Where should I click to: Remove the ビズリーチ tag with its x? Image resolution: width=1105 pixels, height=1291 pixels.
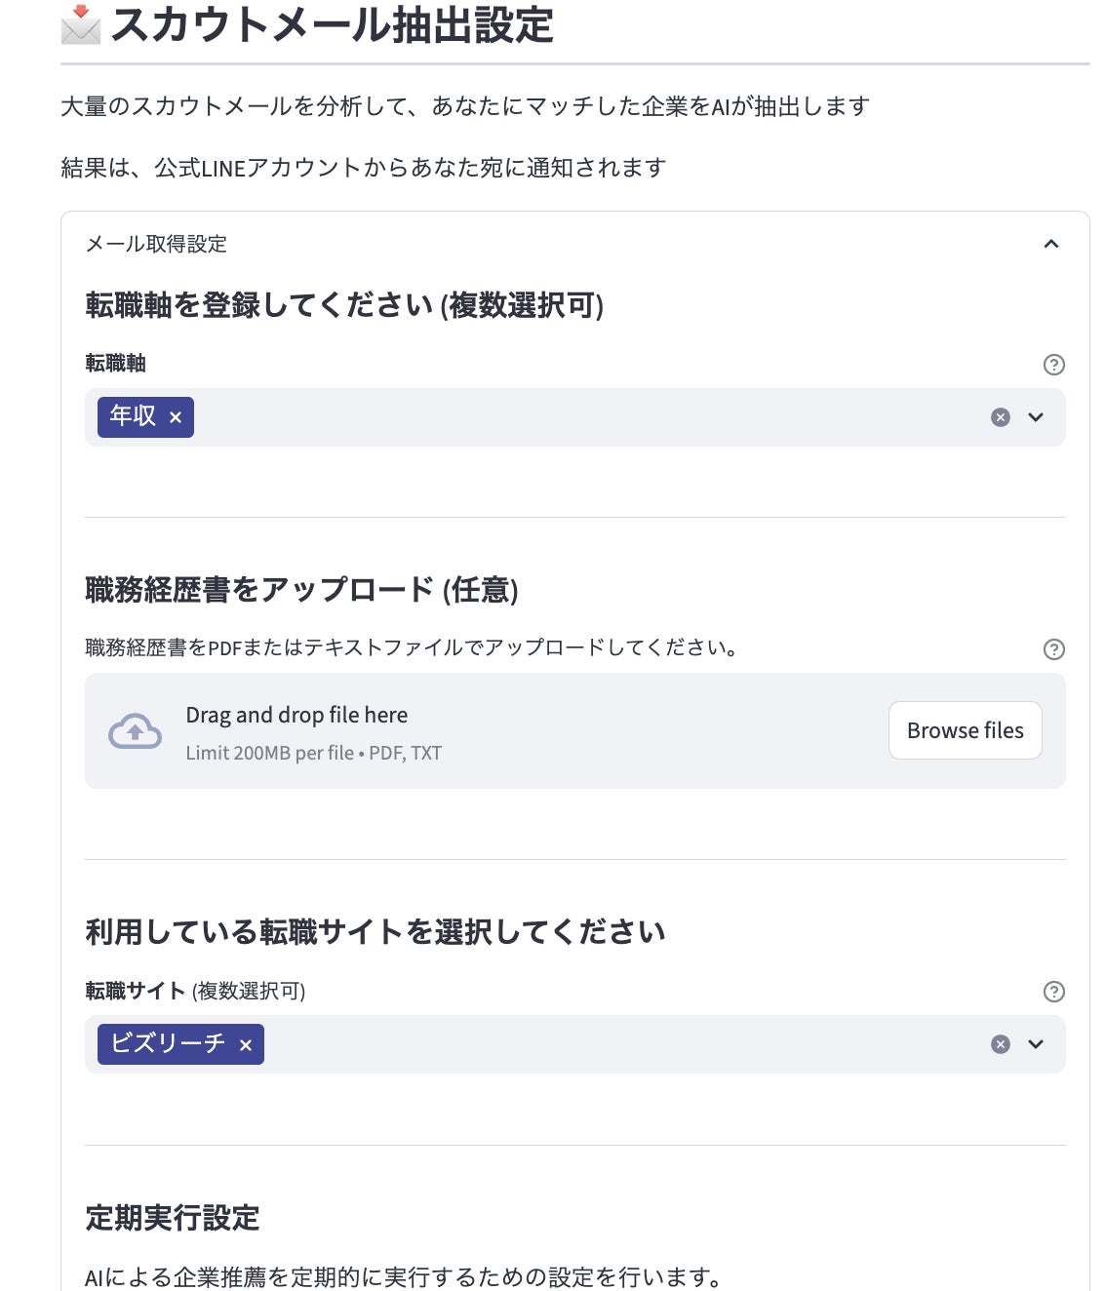point(246,1045)
